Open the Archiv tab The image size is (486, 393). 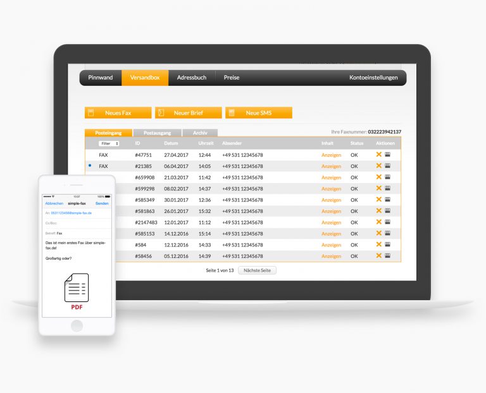200,133
